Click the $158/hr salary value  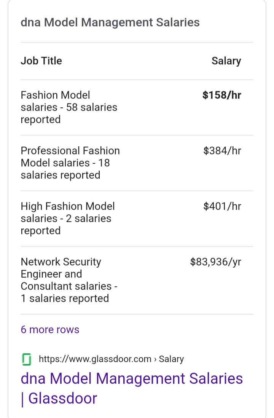(221, 95)
